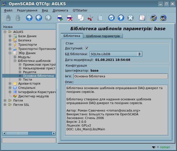Screen dimensions: 177x151
Task: Click the address field below the tree
Action: 29,141
